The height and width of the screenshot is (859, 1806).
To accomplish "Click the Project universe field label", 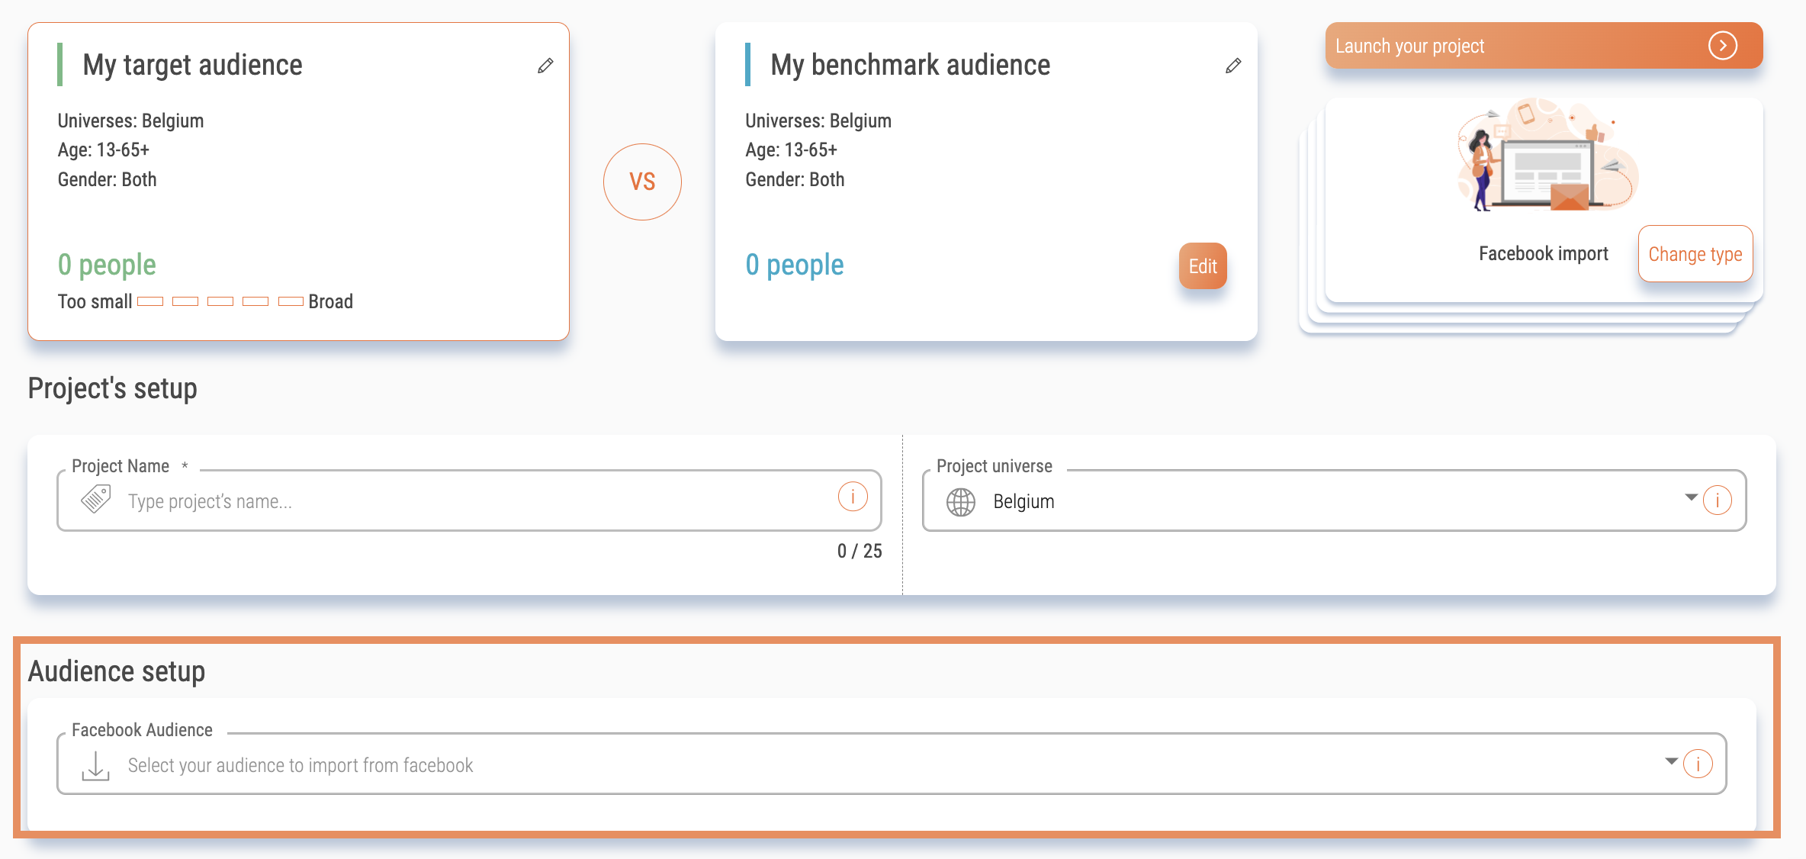I will (x=995, y=466).
